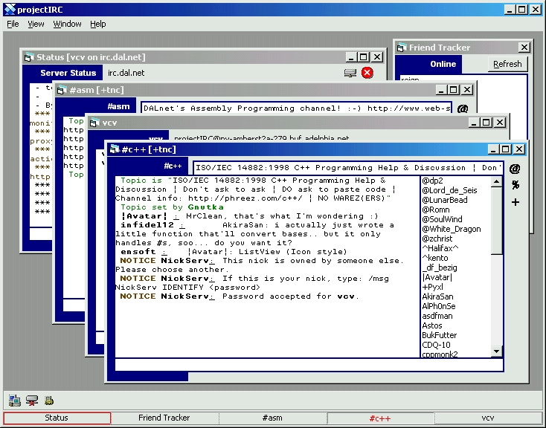The width and height of the screenshot is (546, 428).
Task: Click the @ icon in the #asm window
Action: (x=462, y=108)
